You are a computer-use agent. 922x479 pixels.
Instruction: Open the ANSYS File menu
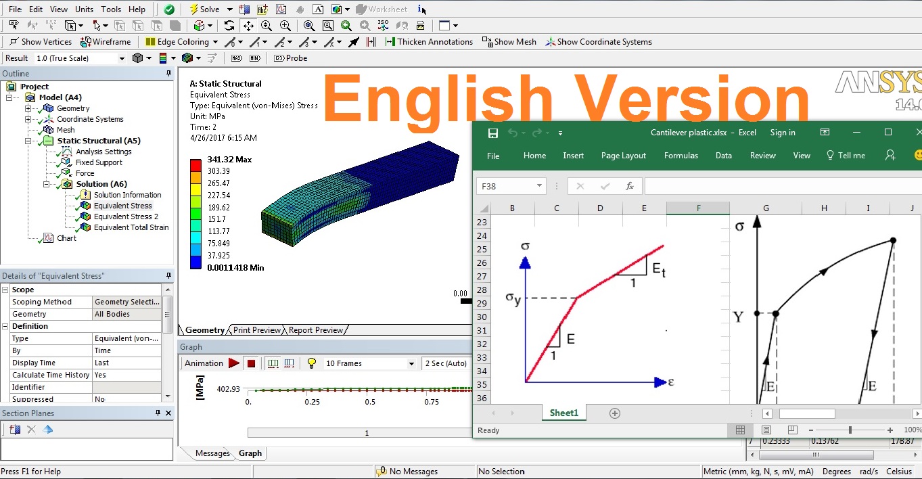coord(15,9)
